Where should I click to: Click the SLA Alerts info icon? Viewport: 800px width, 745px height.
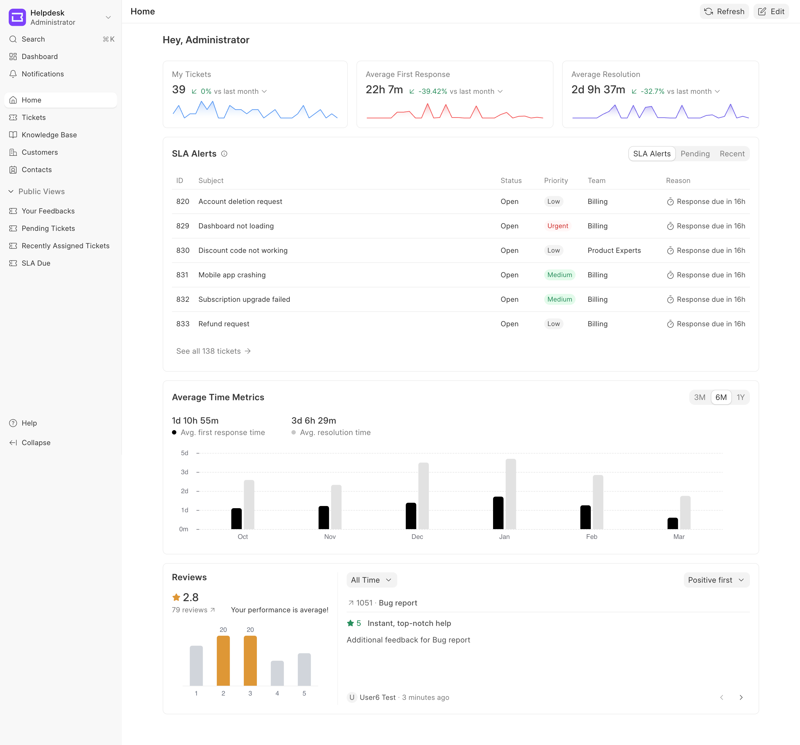click(224, 154)
